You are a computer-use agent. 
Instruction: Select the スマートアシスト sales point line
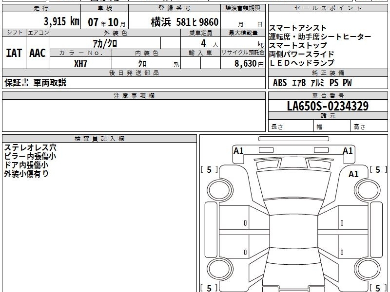pyautogui.click(x=297, y=28)
